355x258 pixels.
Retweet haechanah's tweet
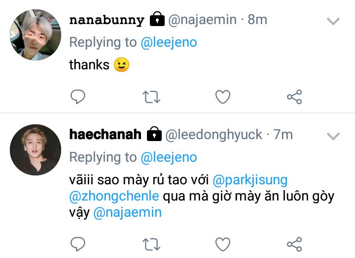click(x=151, y=244)
